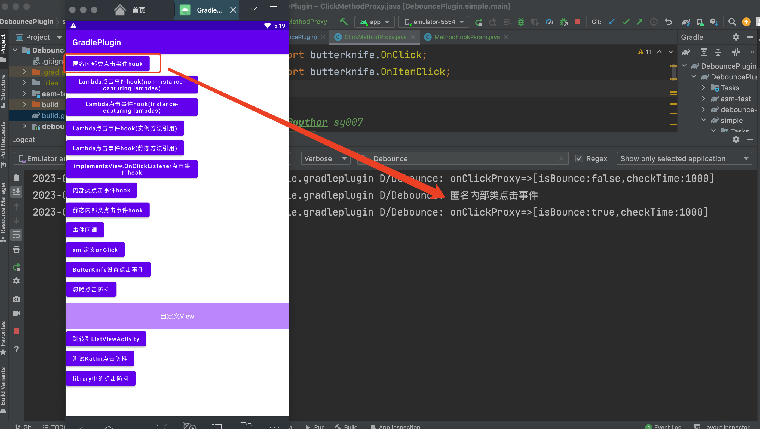Viewport: 760px width, 429px height.
Task: Collapse simple node in Gradle panel
Action: point(704,120)
